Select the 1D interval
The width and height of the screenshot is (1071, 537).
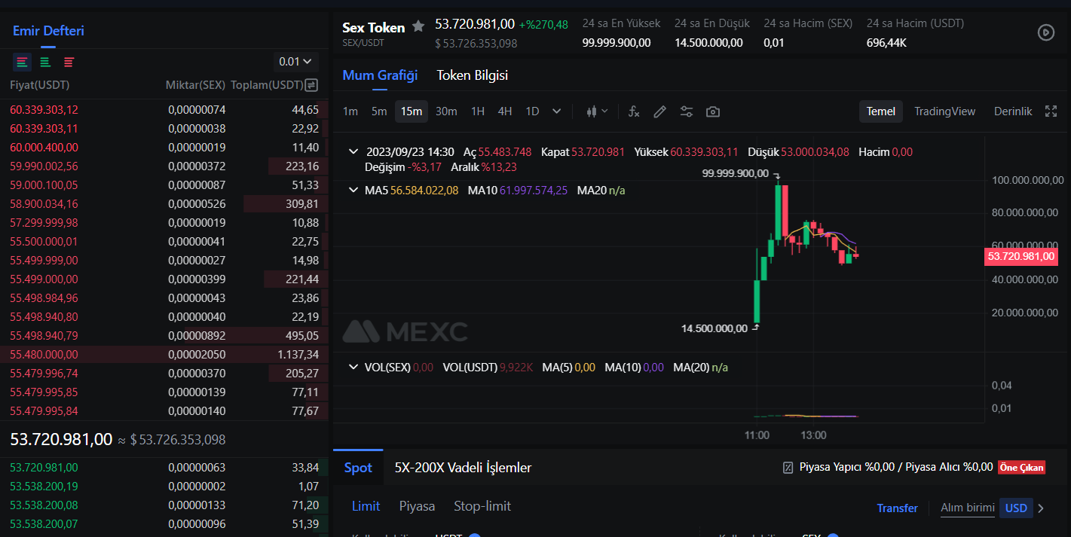(x=532, y=111)
